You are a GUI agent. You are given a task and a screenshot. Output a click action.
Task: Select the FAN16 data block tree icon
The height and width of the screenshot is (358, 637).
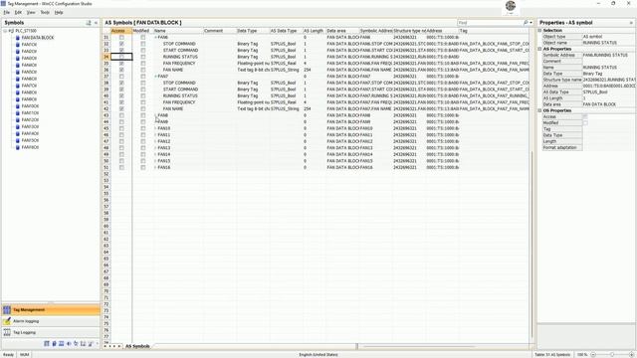[18, 147]
